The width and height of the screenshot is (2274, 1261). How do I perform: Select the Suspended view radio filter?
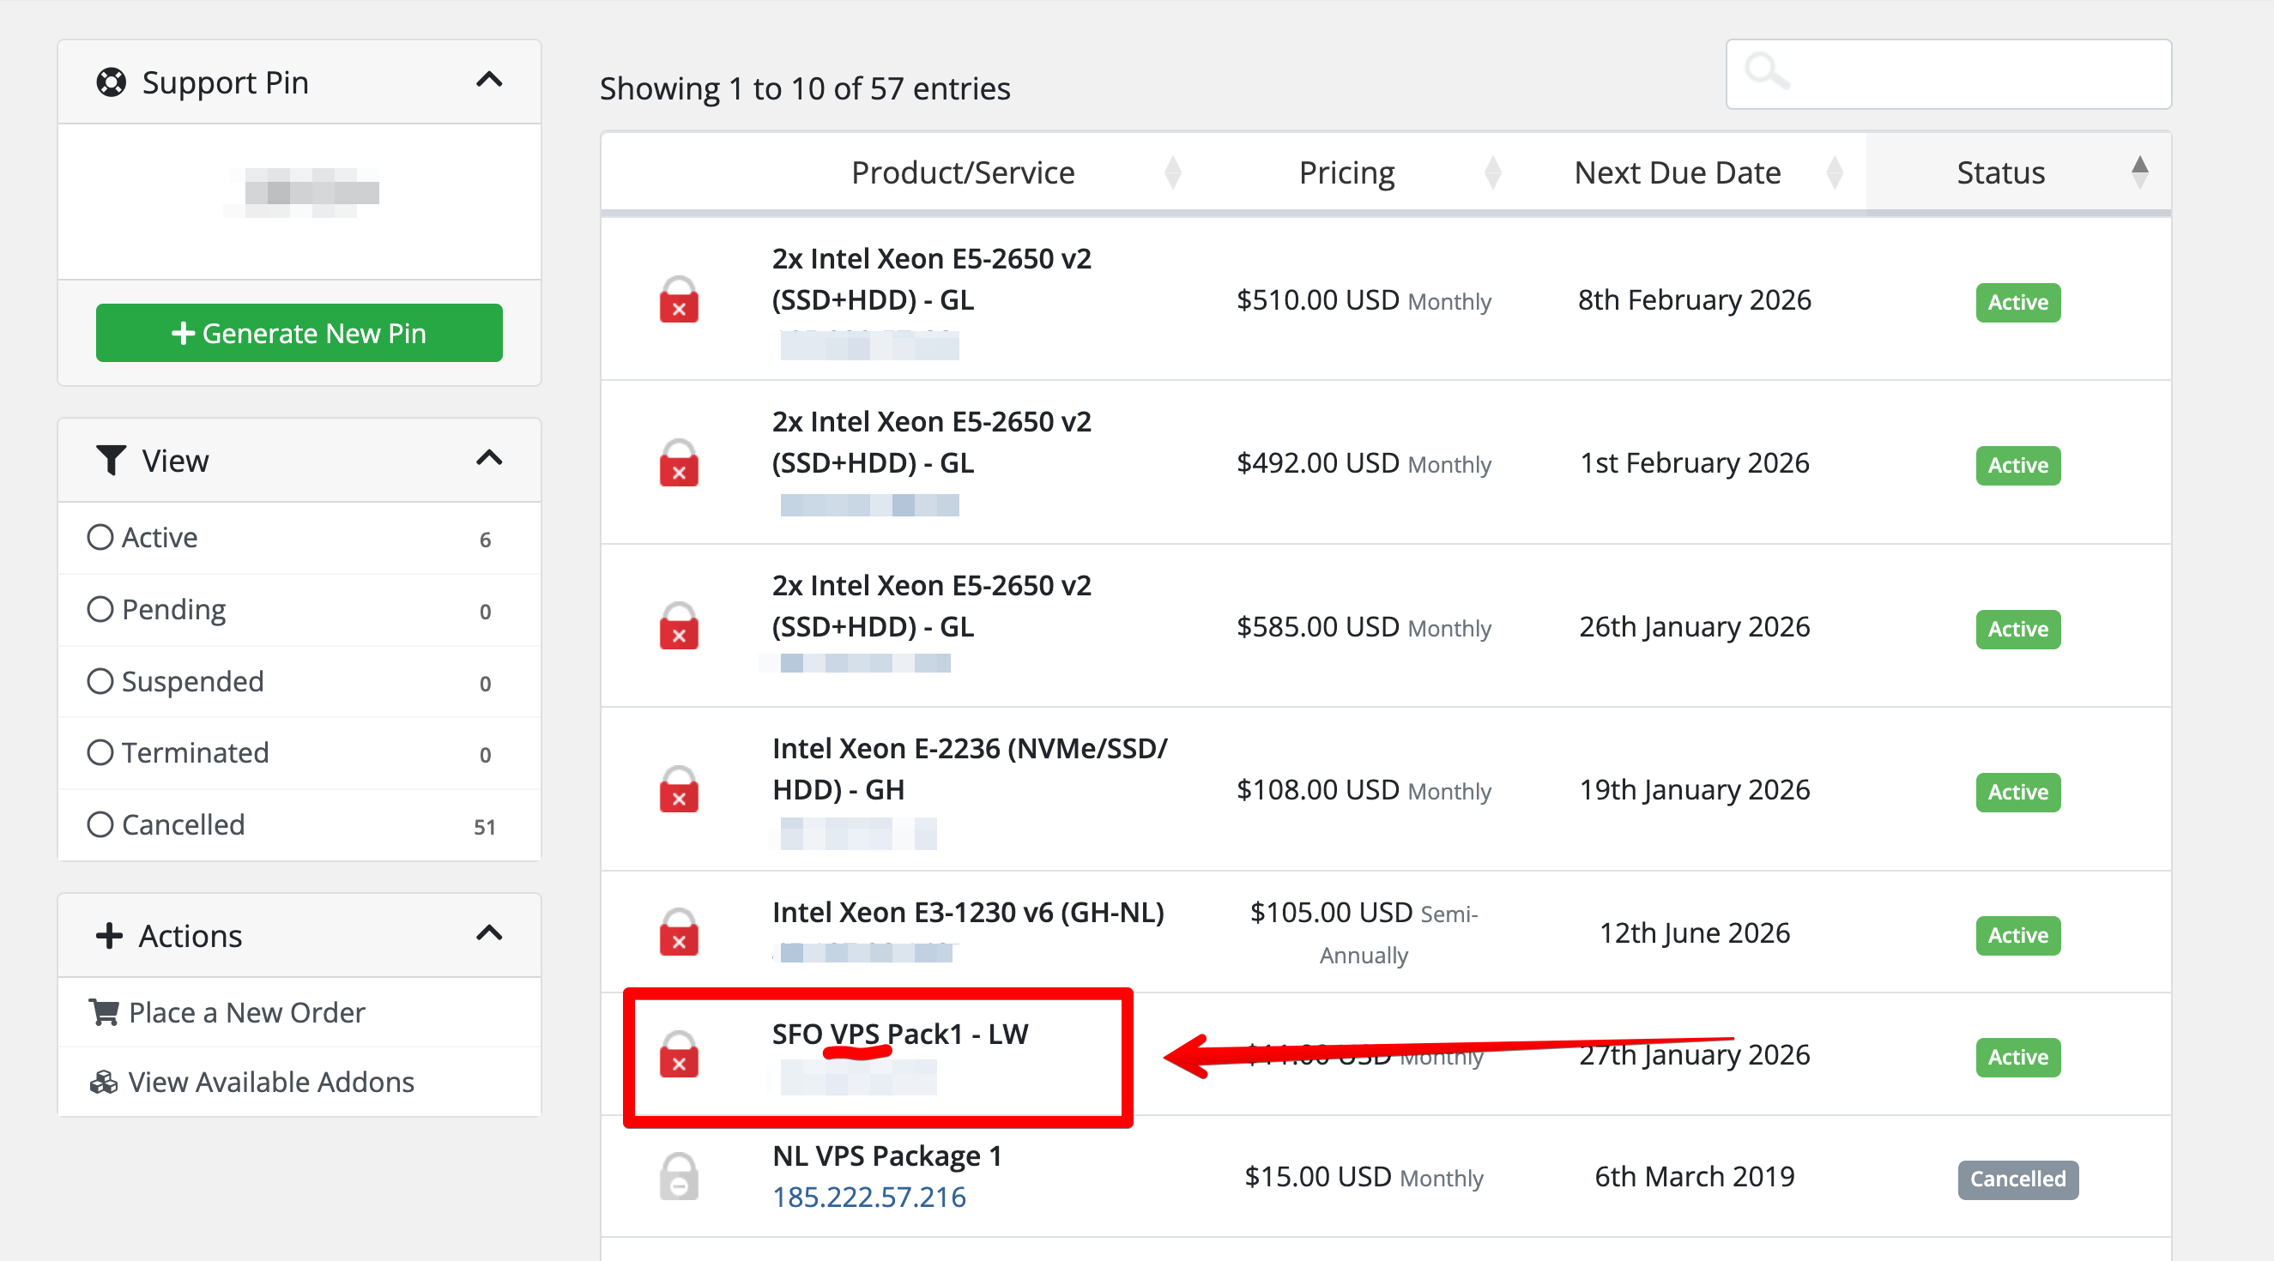[x=100, y=680]
